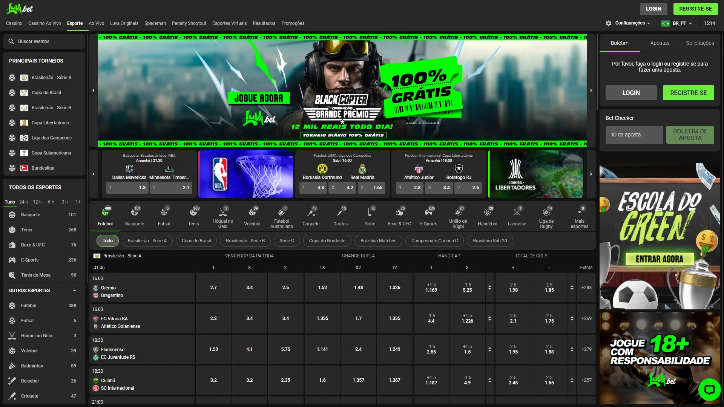Expand total goals options for Grêmio match
This screenshot has height=407, width=724.
coord(572,288)
